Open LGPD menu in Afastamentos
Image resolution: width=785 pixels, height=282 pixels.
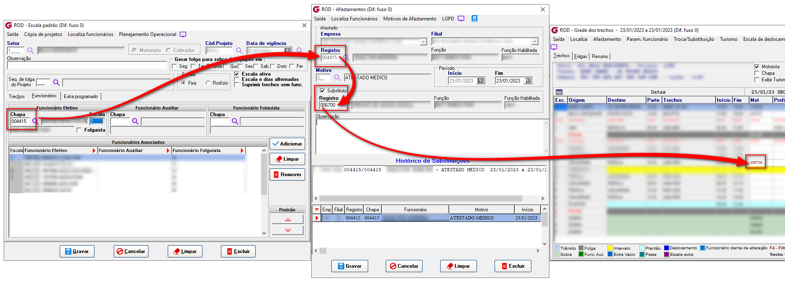[448, 19]
